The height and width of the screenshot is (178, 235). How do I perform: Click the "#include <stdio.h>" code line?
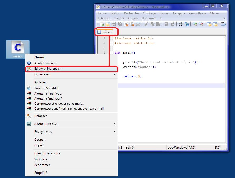click(x=133, y=38)
